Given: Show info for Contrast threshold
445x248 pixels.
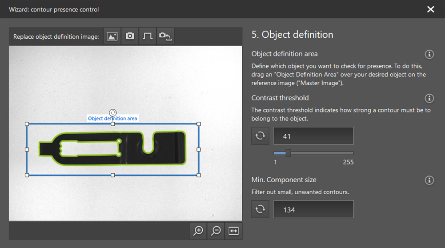Looking at the screenshot, I should [429, 98].
